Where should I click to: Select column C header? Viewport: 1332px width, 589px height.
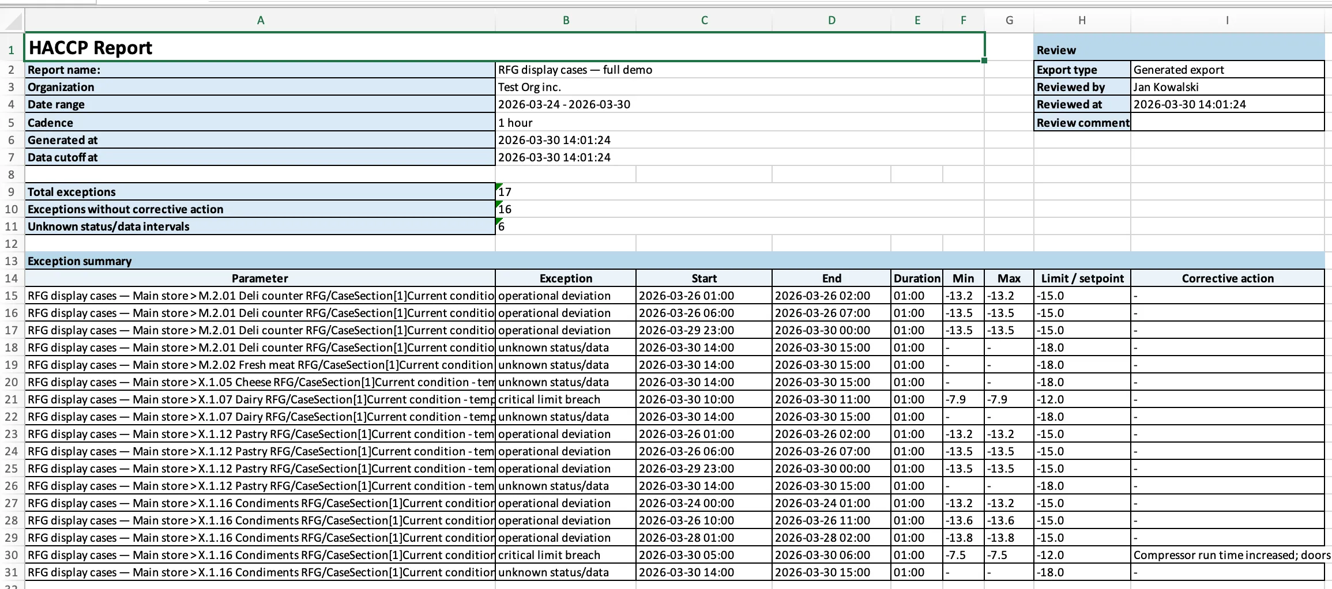click(704, 20)
